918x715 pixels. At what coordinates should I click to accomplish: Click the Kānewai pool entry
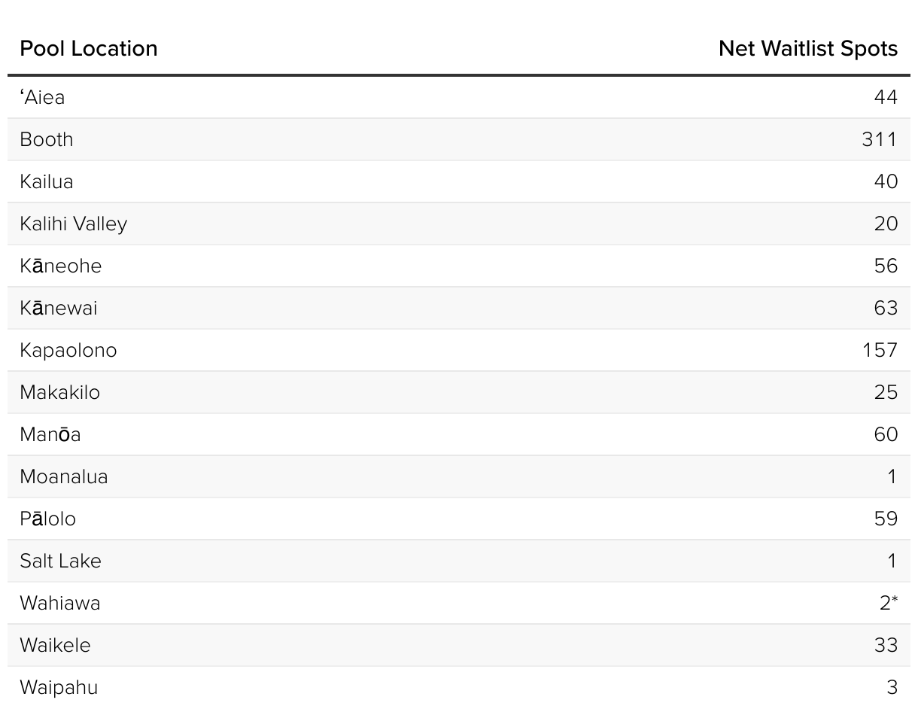coord(59,308)
